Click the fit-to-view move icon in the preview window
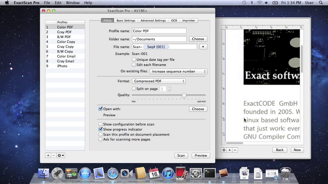 pos(224,150)
